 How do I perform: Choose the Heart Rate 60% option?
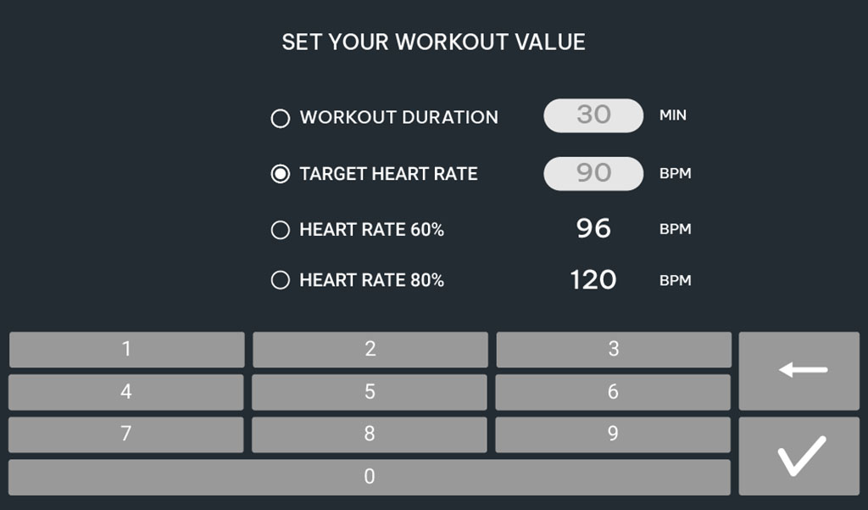coord(280,230)
